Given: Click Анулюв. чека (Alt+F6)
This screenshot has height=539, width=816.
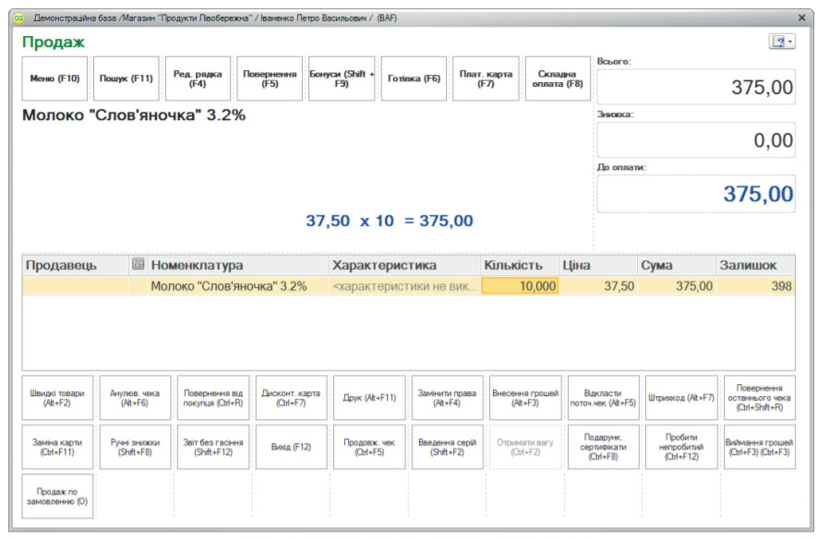Looking at the screenshot, I should [x=136, y=398].
